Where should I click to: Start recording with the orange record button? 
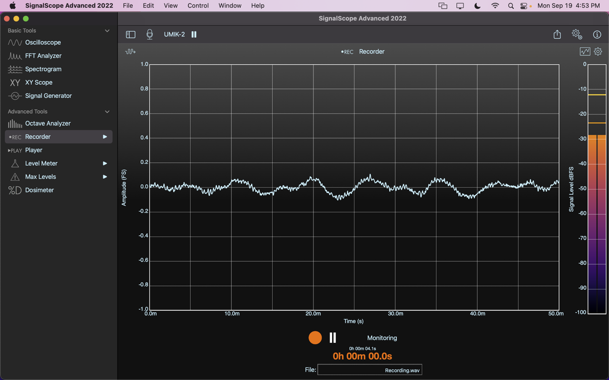click(x=315, y=338)
